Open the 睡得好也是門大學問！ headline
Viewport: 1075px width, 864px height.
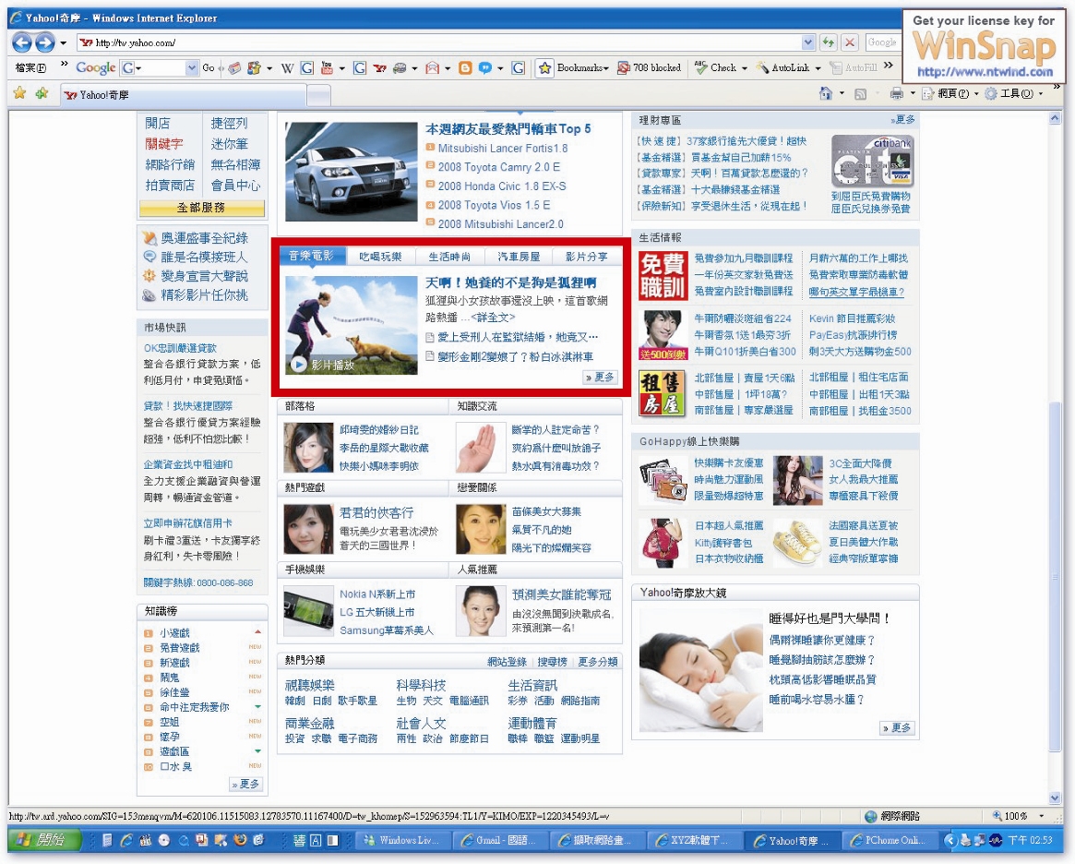click(829, 618)
